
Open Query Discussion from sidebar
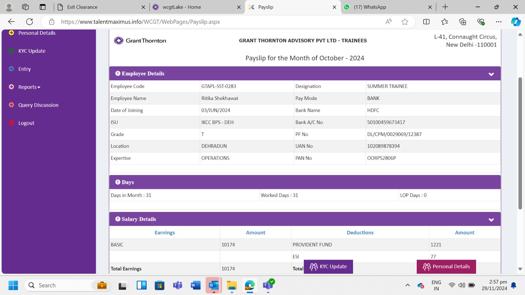38,105
